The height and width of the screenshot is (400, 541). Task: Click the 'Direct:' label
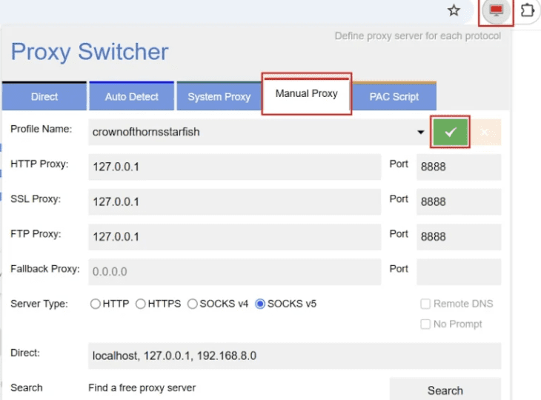click(x=25, y=353)
